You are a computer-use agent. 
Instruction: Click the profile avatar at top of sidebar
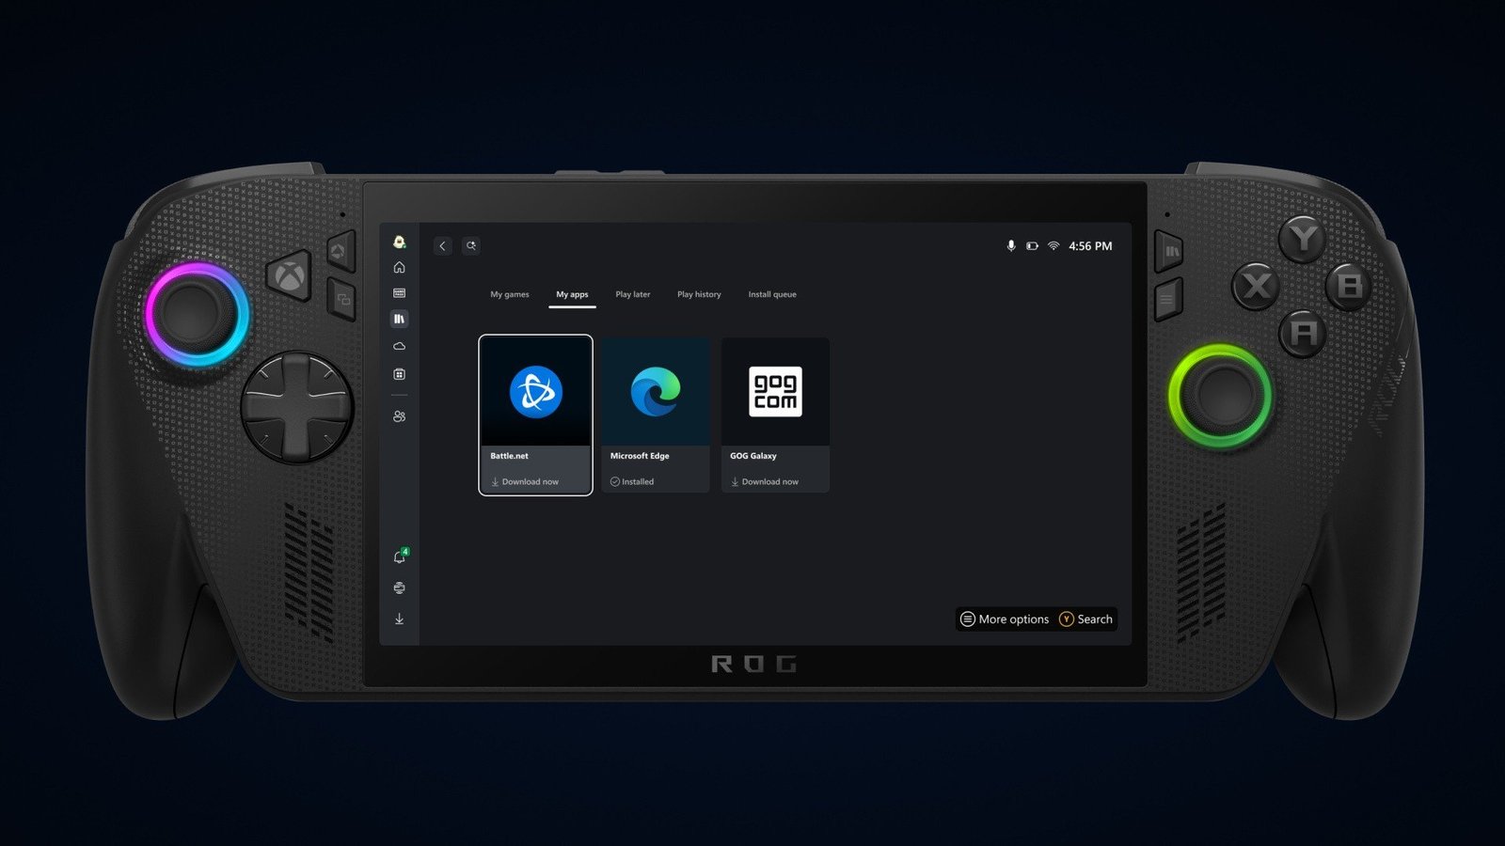tap(399, 242)
